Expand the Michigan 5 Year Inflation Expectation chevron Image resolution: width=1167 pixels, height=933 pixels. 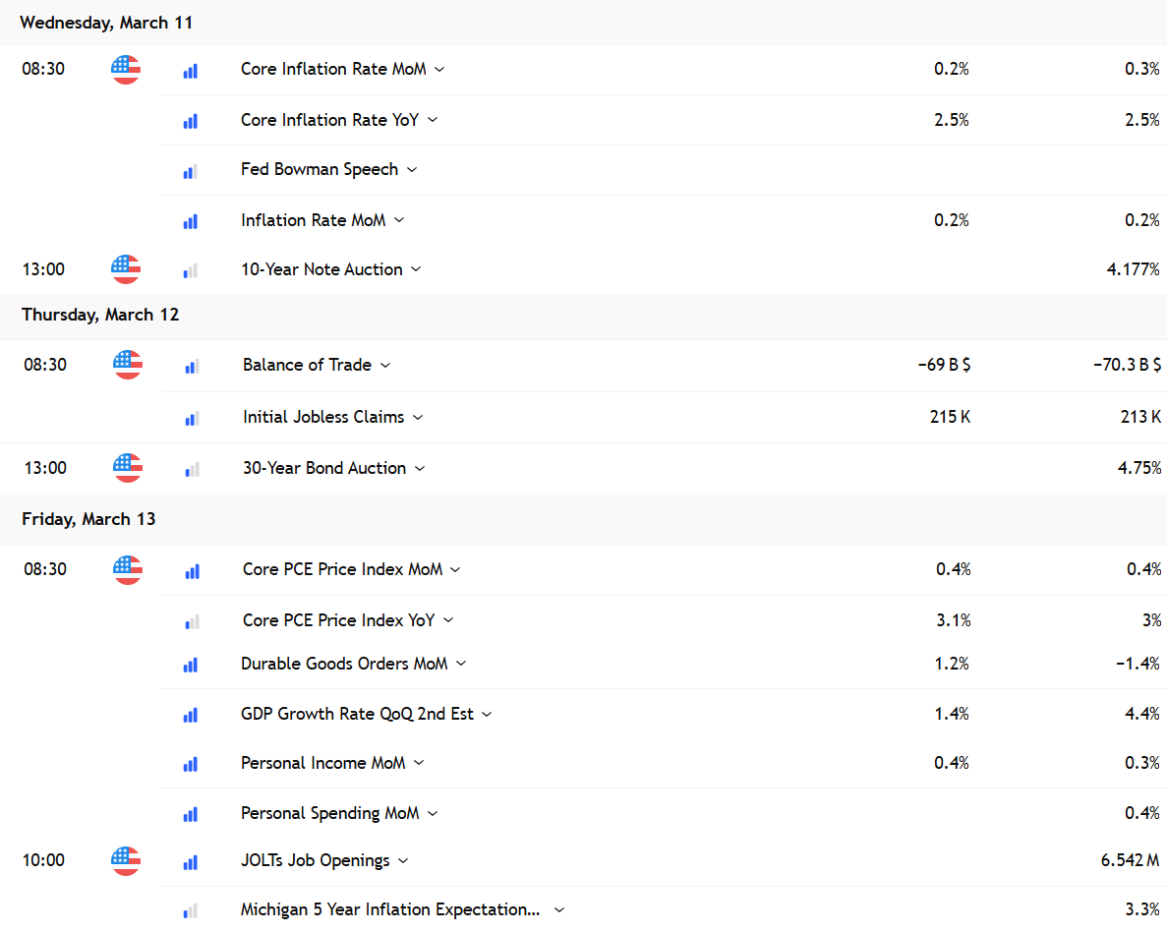coord(559,909)
